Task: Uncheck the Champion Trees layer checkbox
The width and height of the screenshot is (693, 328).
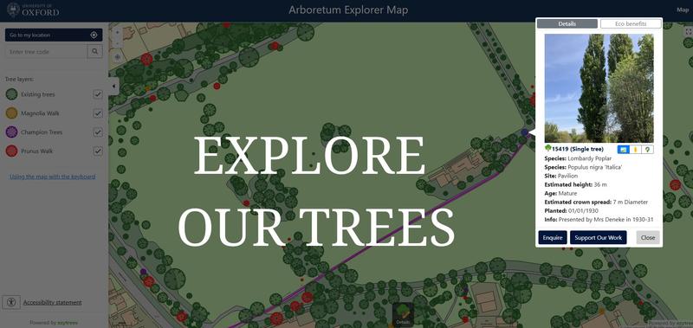Action: tap(98, 132)
